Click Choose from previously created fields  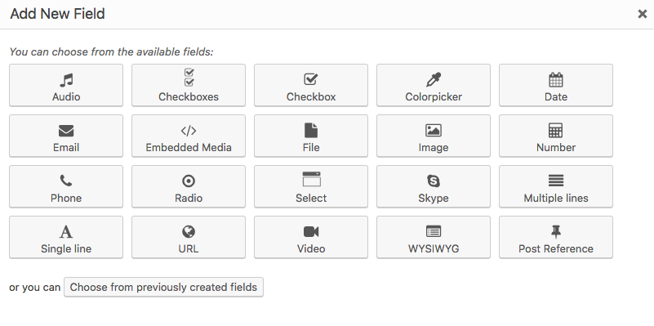click(163, 287)
